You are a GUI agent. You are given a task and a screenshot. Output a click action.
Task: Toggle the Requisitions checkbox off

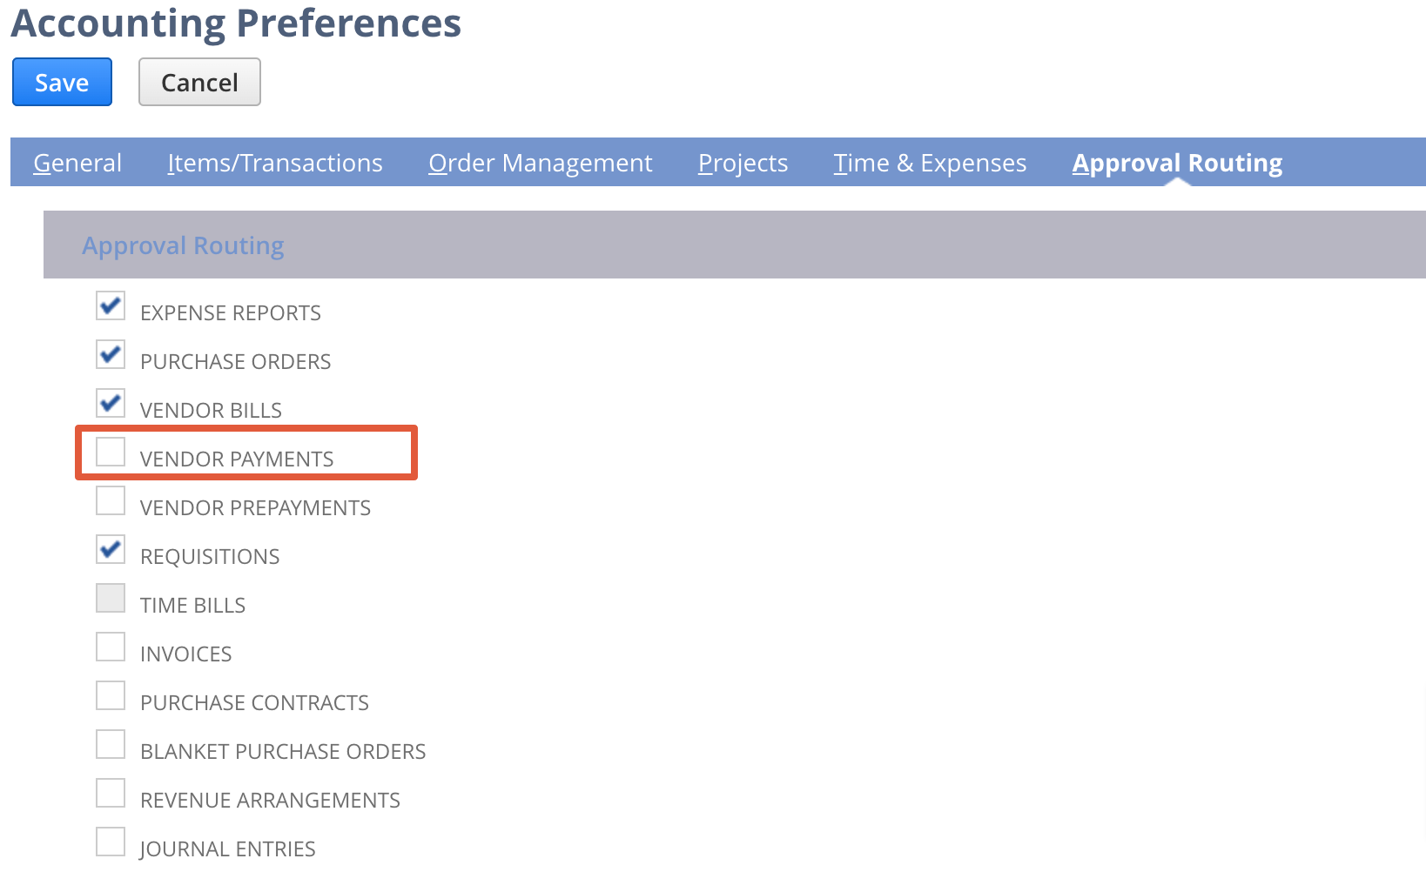coord(111,549)
